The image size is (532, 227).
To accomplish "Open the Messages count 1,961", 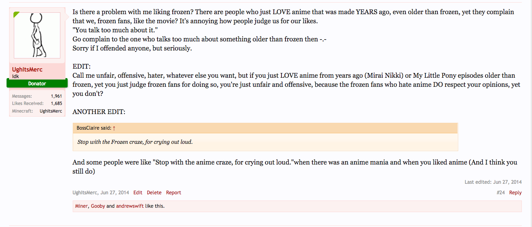I will pyautogui.click(x=56, y=96).
